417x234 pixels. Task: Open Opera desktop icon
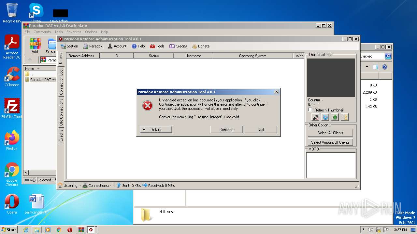pyautogui.click(x=12, y=204)
